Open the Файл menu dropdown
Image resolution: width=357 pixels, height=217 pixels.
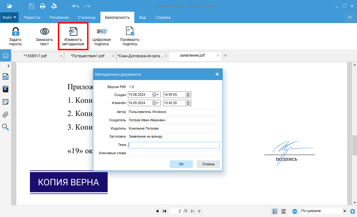[x=9, y=17]
